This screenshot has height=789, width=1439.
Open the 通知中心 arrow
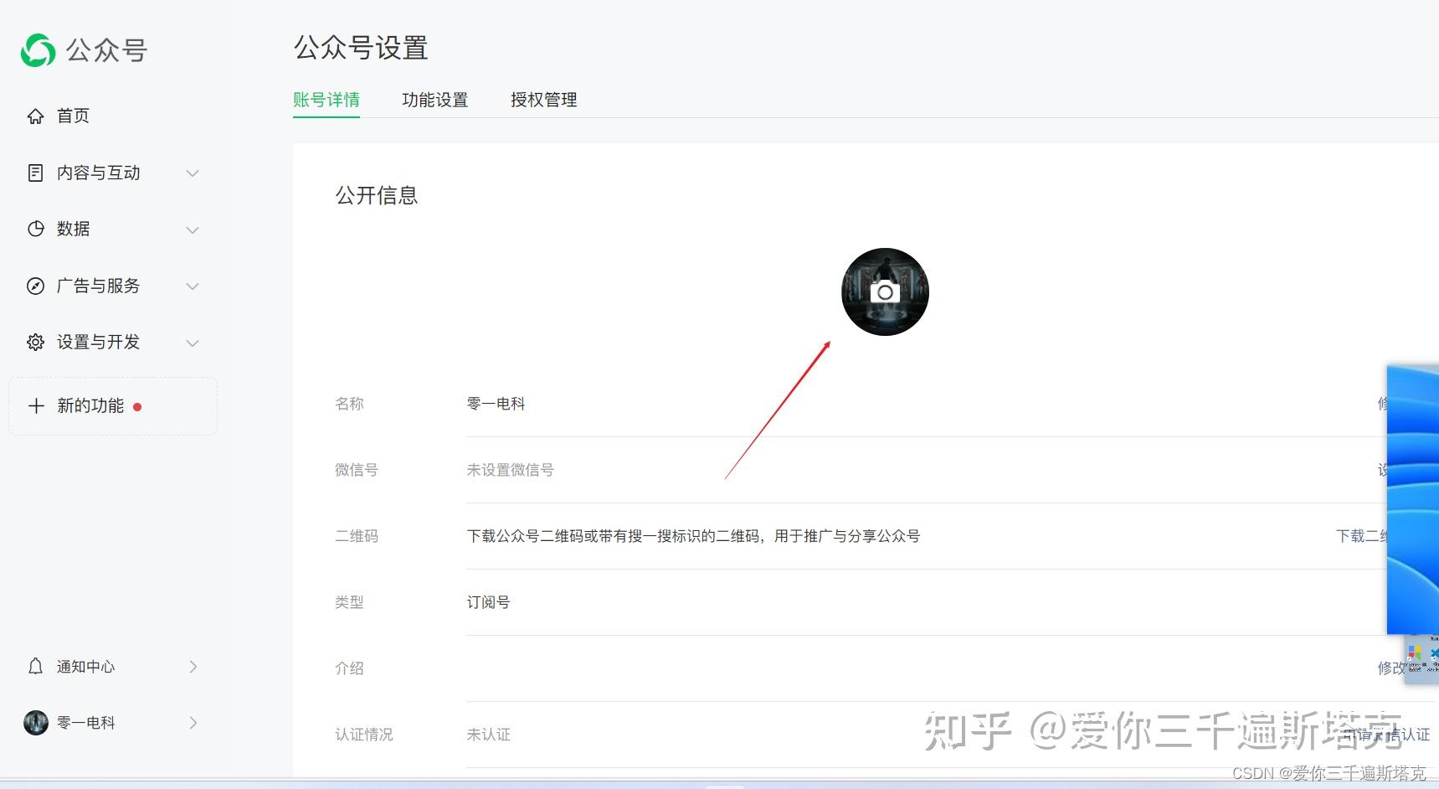(193, 667)
